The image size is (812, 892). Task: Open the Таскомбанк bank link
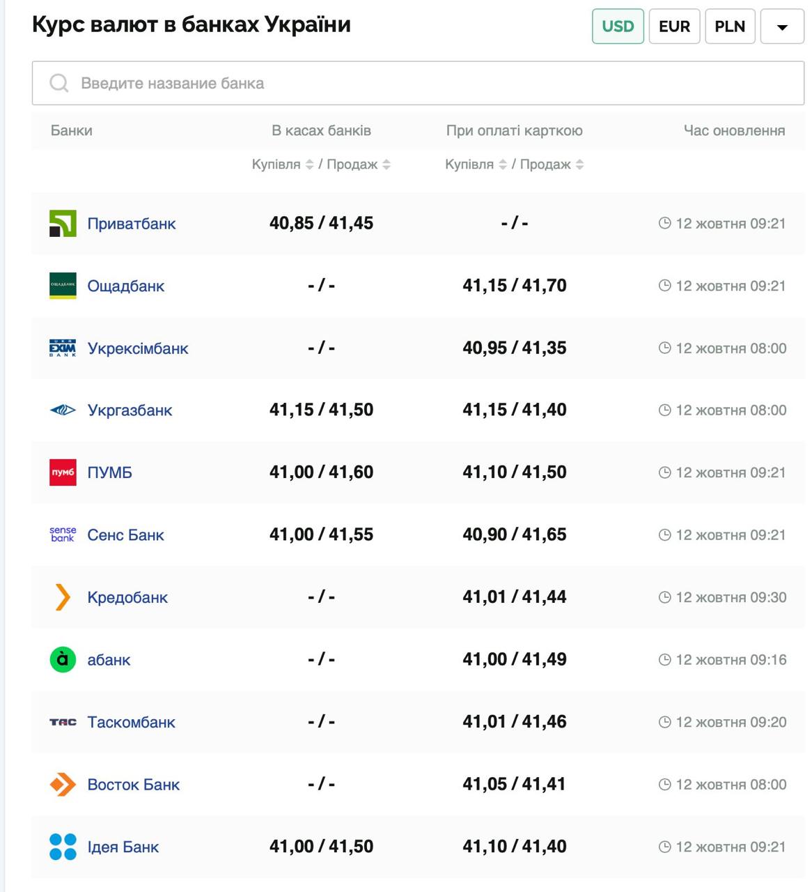pos(131,722)
